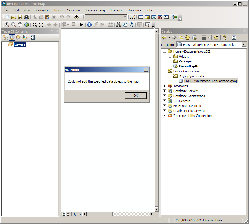Screen dimensions: 249x224
Task: Toggle List By Source view
Action: coord(12,37)
